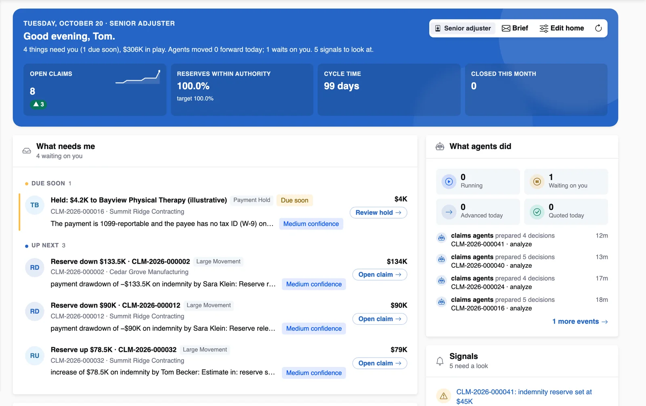Image resolution: width=646 pixels, height=406 pixels.
Task: Click the RD avatar for claim CLM-2026-000012
Action: pyautogui.click(x=35, y=311)
